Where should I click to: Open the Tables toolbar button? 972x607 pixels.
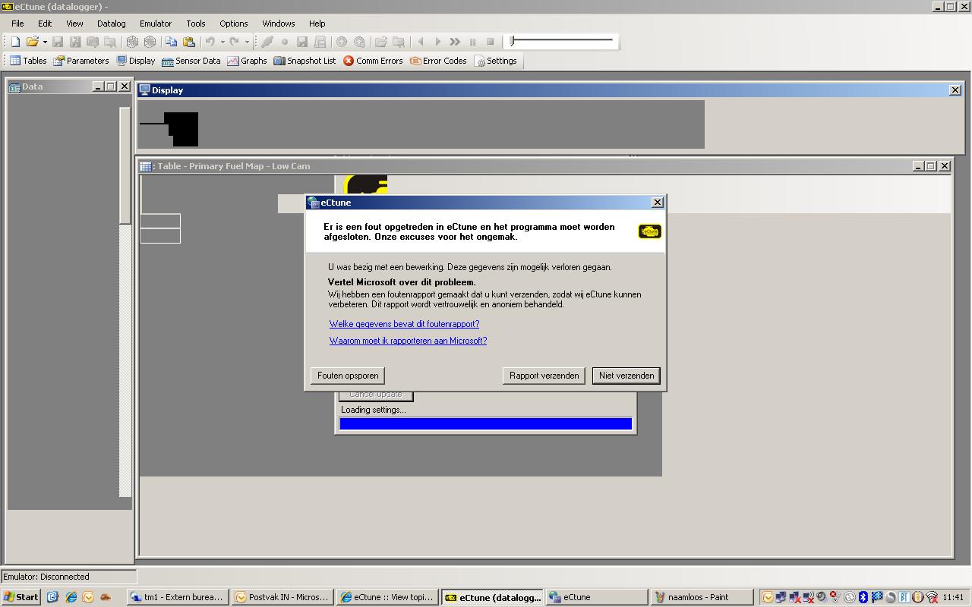pos(28,61)
